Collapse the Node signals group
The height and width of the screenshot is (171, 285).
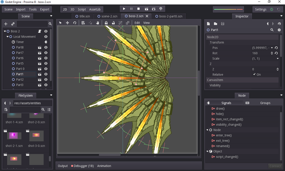tap(207, 130)
